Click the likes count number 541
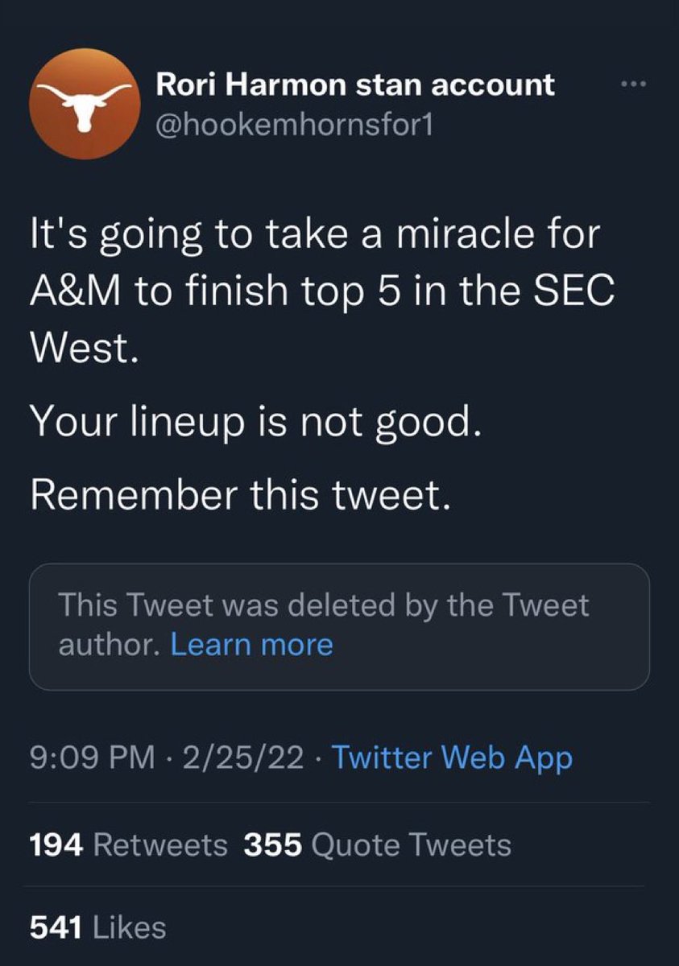679x966 pixels. tap(56, 927)
